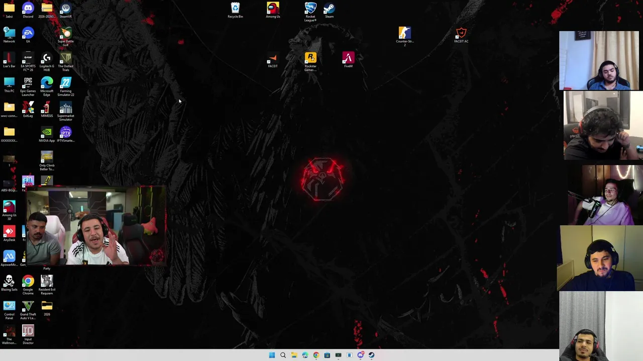Open the Discord desktop shortcut

click(x=28, y=10)
